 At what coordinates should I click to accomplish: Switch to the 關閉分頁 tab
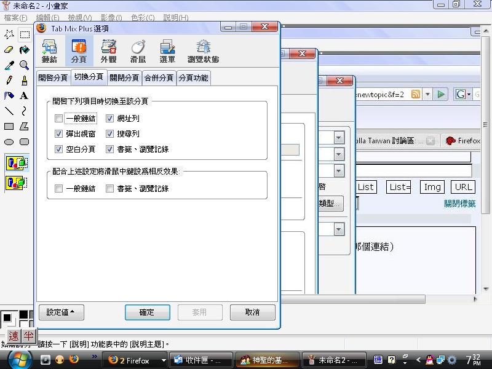tap(124, 78)
